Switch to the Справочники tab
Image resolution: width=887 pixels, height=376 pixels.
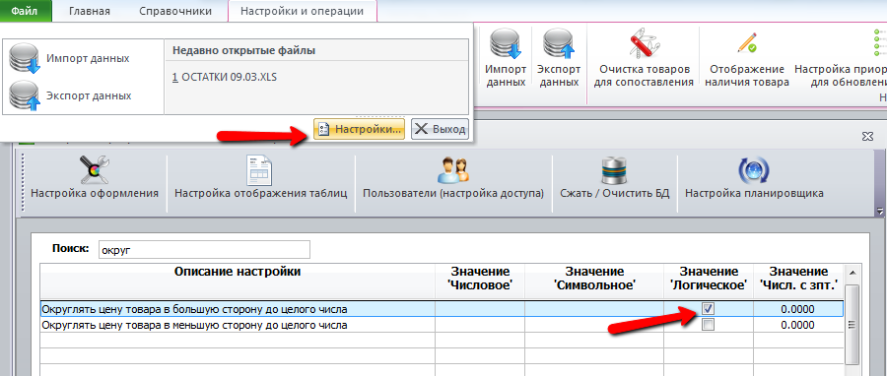pyautogui.click(x=174, y=11)
